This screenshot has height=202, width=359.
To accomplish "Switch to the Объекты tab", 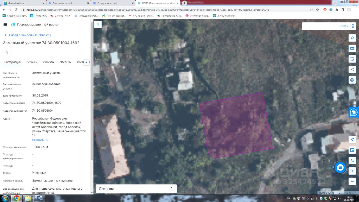I will coord(49,62).
